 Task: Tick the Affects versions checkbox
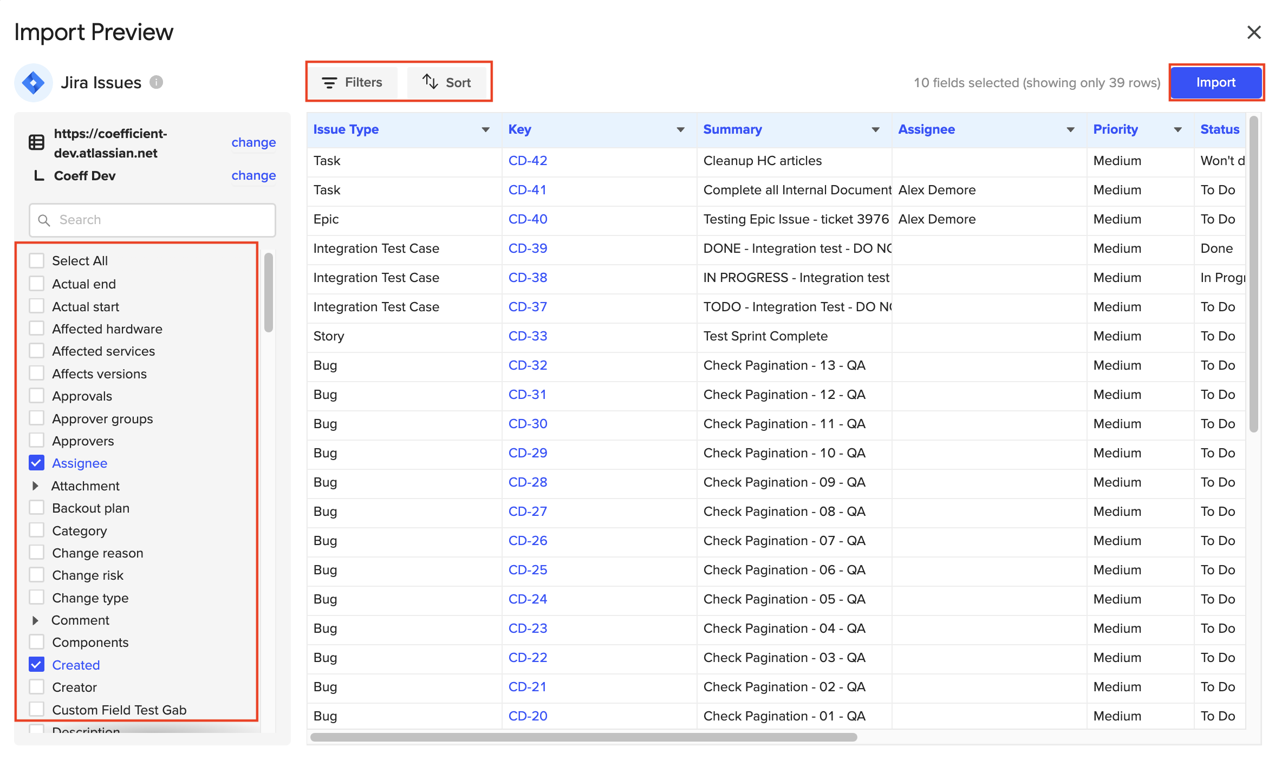point(36,374)
